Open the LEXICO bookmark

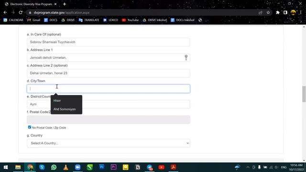tap(110, 20)
